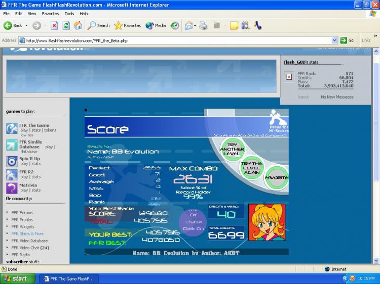Open the FFR Forums community link
380x284 pixels.
22,213
